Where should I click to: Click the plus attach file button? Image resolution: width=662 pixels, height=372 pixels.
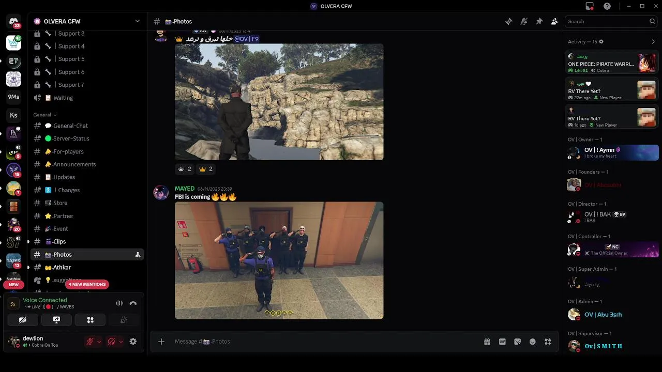coord(161,342)
